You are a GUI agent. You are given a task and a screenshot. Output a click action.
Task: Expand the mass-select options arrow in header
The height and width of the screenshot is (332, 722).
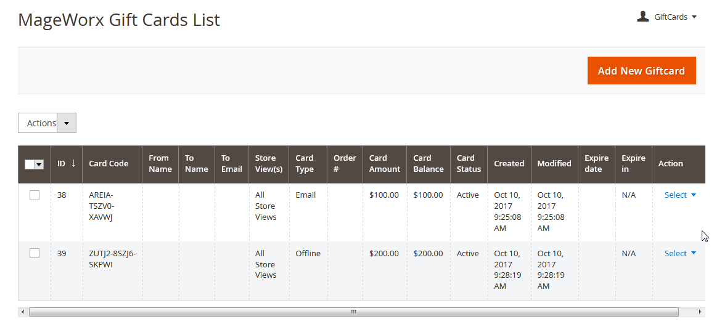(39, 164)
